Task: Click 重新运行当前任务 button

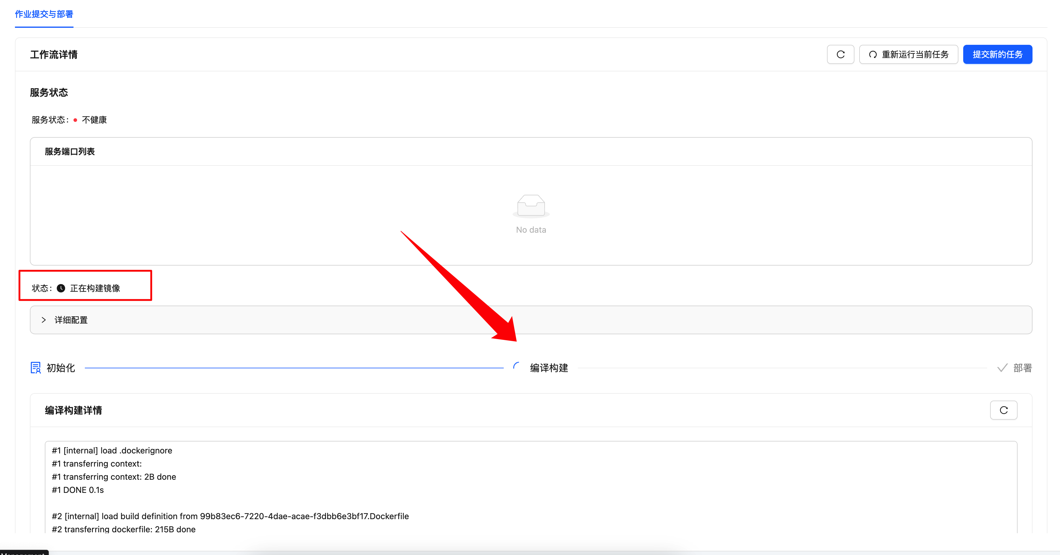Action: pyautogui.click(x=909, y=54)
